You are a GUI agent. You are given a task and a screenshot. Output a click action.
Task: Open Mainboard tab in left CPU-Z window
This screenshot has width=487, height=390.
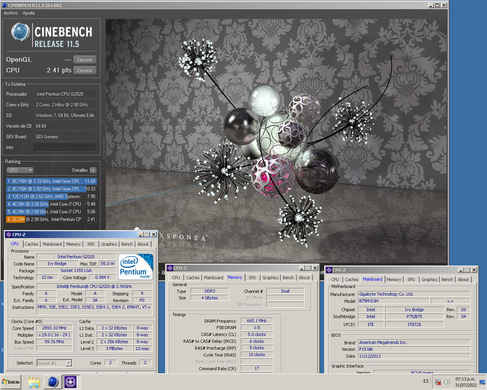[x=52, y=244]
